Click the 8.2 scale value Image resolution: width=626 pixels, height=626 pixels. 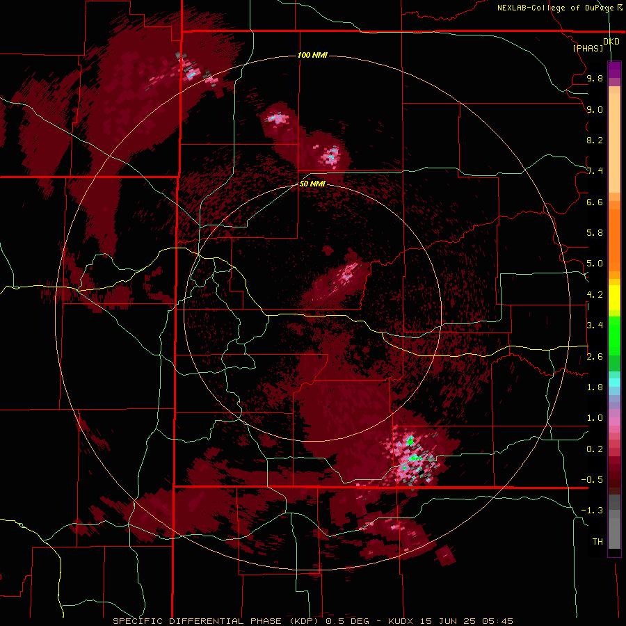point(595,140)
